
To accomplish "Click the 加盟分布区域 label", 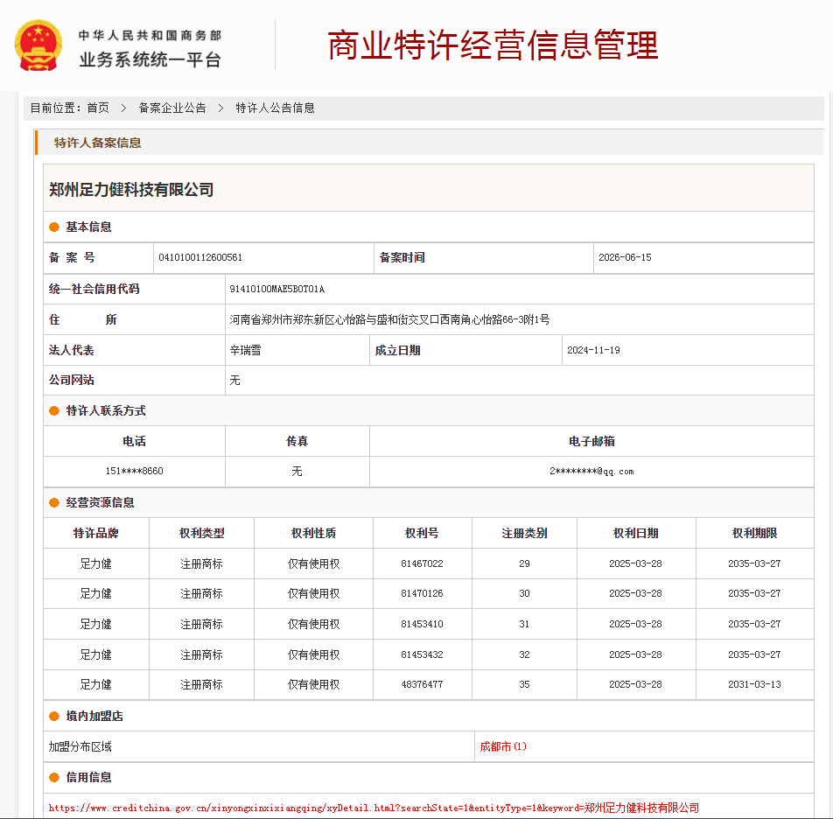I will point(80,747).
